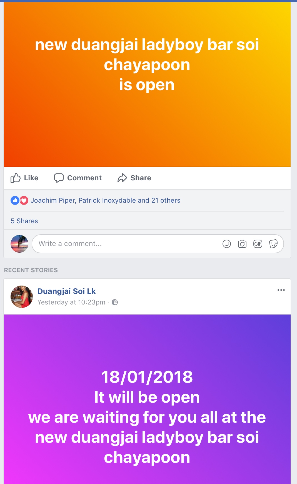Click the Share arrow icon
The height and width of the screenshot is (484, 297).
tap(122, 178)
